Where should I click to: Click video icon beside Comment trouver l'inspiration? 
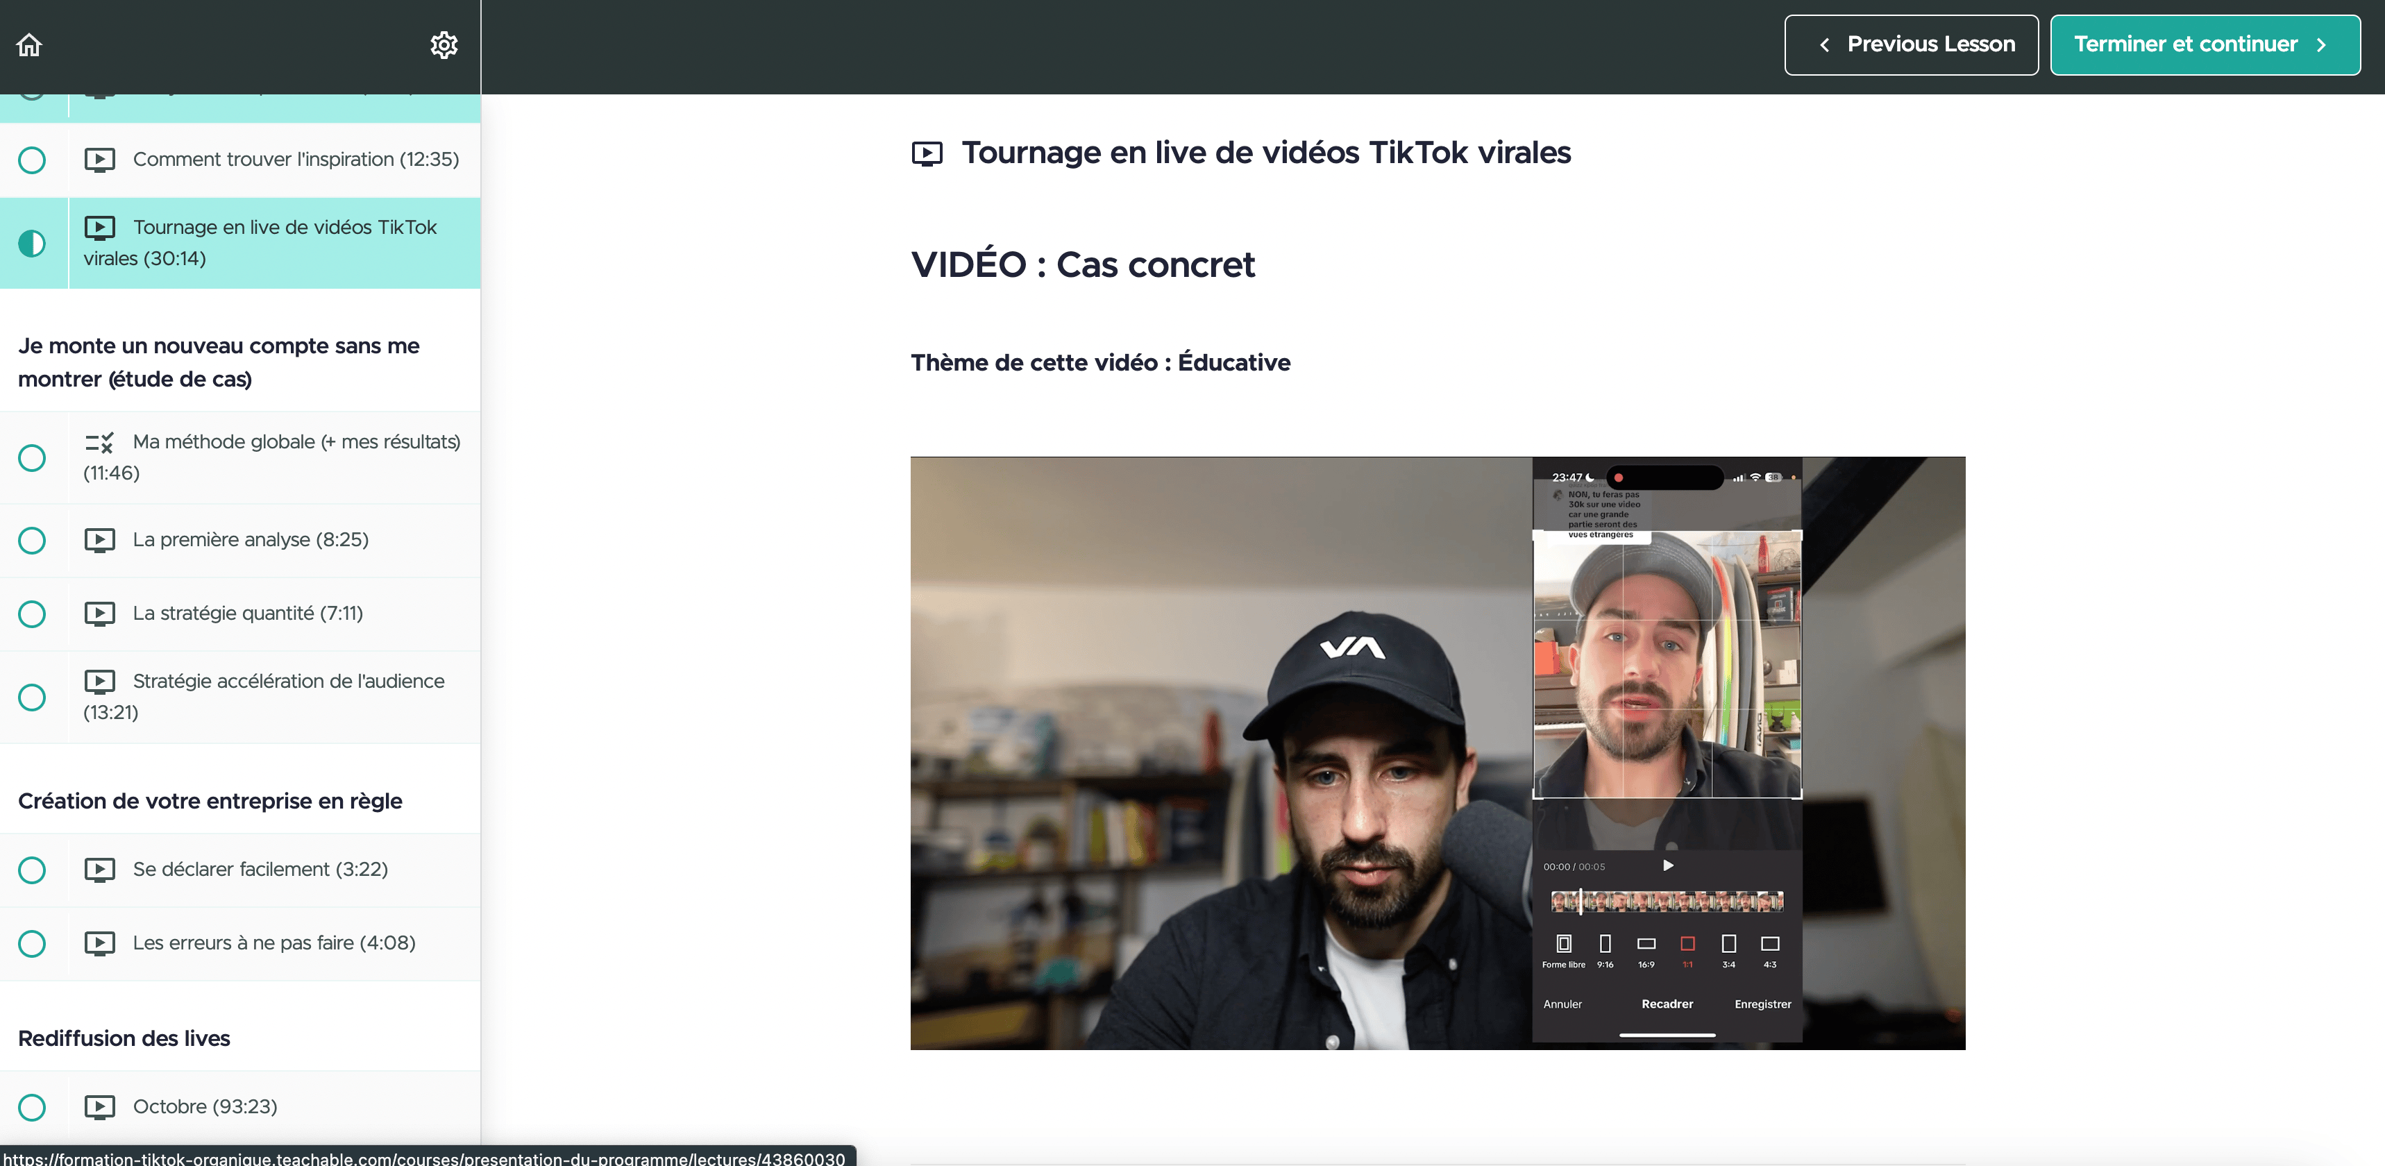click(x=100, y=159)
